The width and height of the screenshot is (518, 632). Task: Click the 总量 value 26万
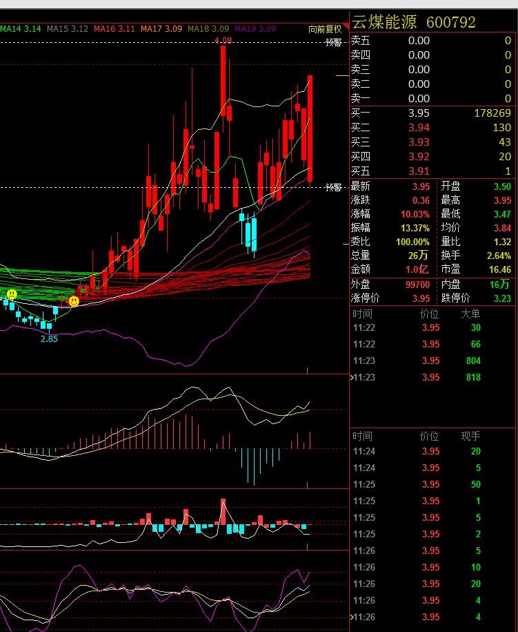[418, 256]
